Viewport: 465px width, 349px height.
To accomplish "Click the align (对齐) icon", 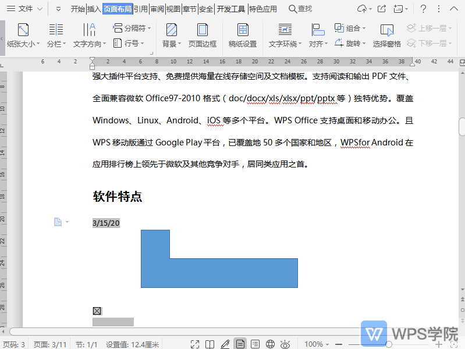I will [318, 30].
